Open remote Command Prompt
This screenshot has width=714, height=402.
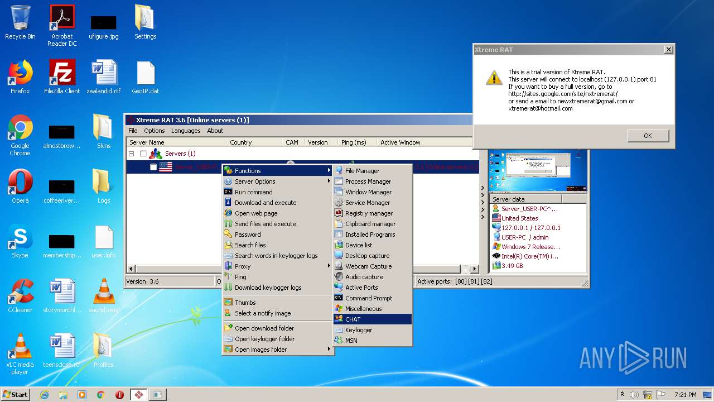click(373, 298)
